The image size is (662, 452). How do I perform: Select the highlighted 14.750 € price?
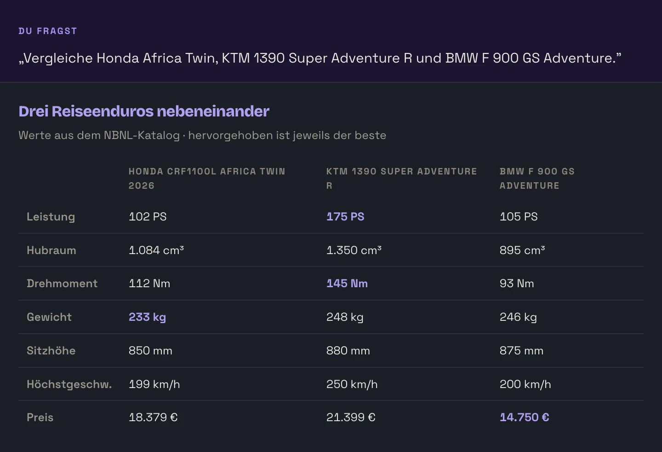point(525,417)
